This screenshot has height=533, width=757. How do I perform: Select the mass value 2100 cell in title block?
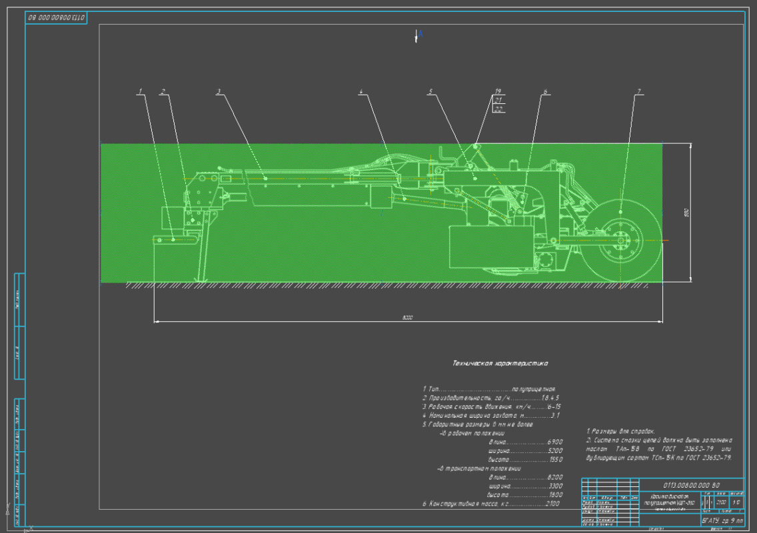click(x=721, y=502)
